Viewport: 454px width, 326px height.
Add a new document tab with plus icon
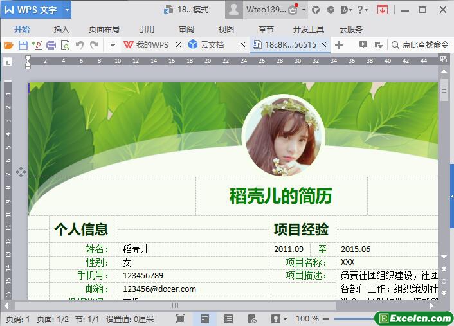click(339, 45)
